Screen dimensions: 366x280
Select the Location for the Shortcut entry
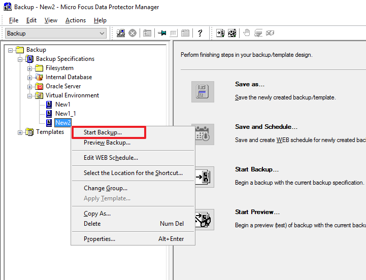133,173
